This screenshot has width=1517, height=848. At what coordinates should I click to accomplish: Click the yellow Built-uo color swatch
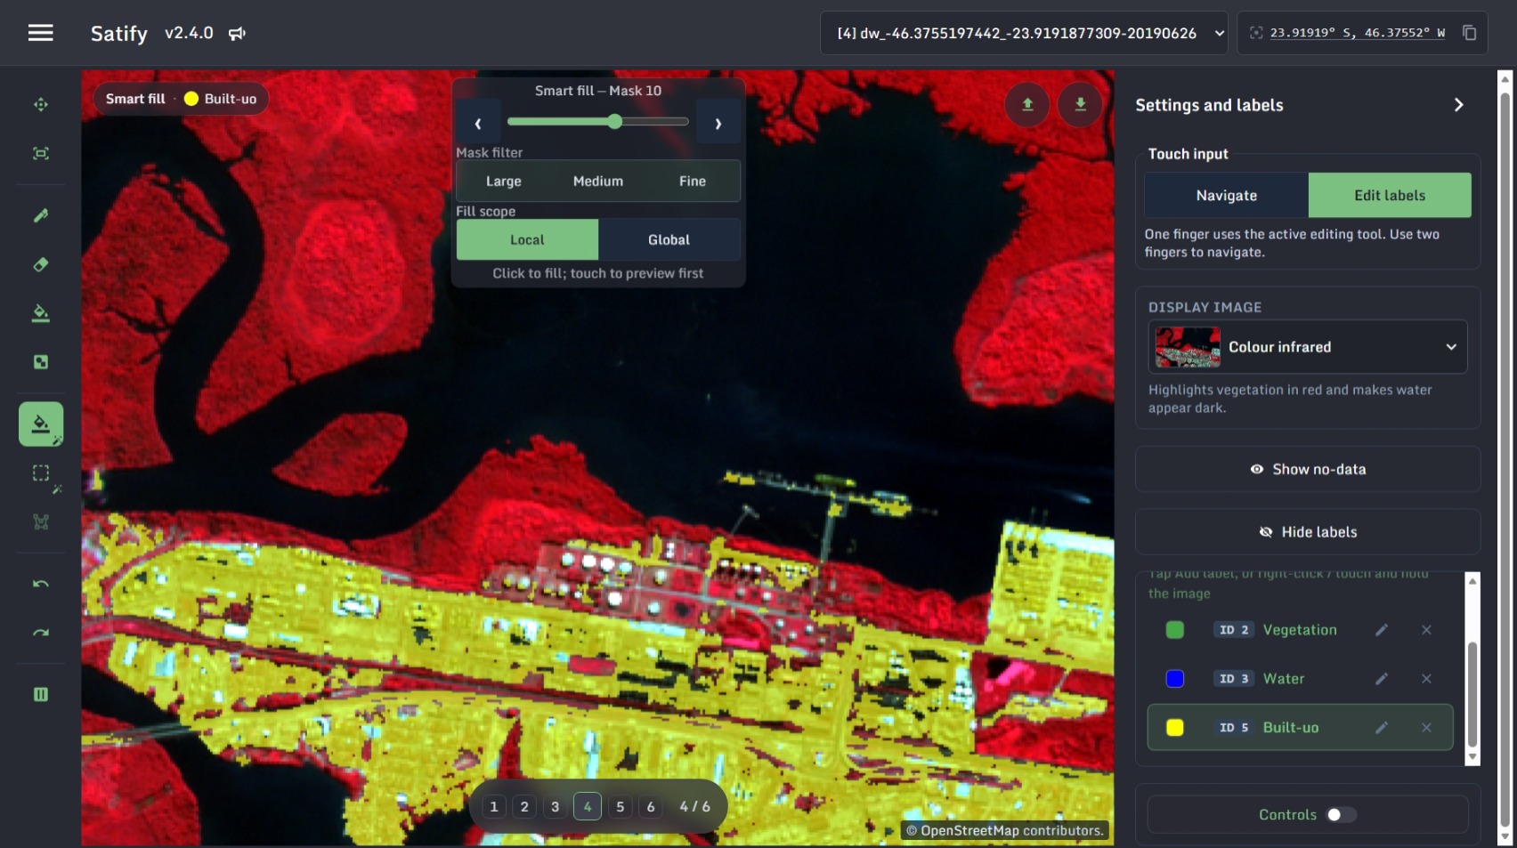click(x=1175, y=728)
